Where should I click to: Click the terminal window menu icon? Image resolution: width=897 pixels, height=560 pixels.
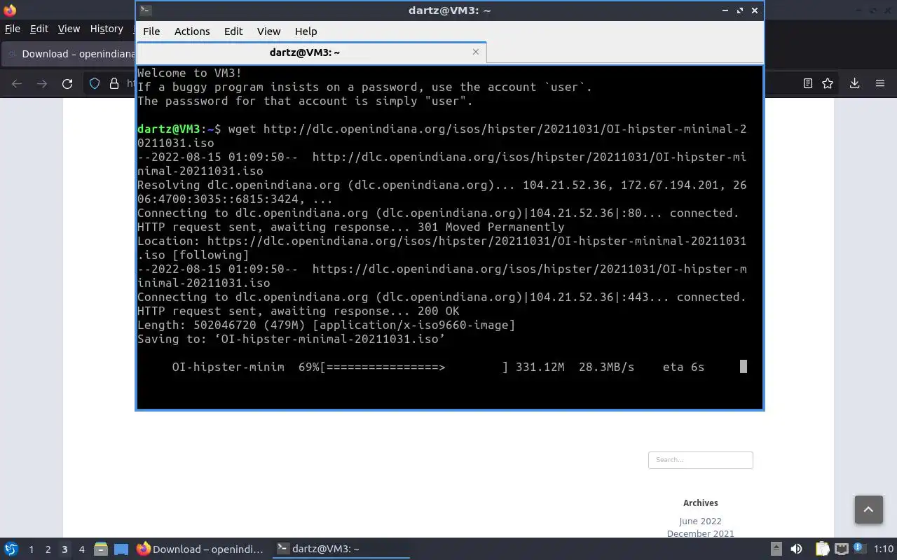[x=145, y=10]
